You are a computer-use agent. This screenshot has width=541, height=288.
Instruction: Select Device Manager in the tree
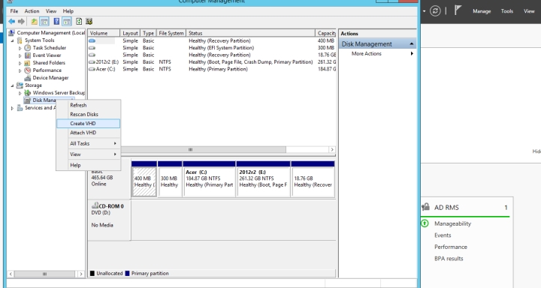[50, 78]
